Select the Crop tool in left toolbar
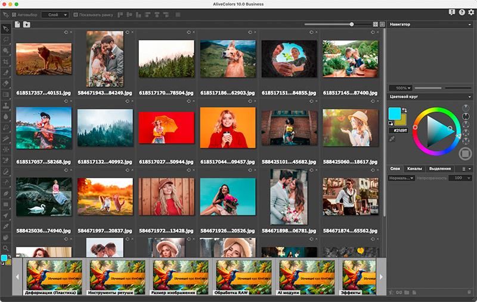477x302 pixels. (6, 61)
